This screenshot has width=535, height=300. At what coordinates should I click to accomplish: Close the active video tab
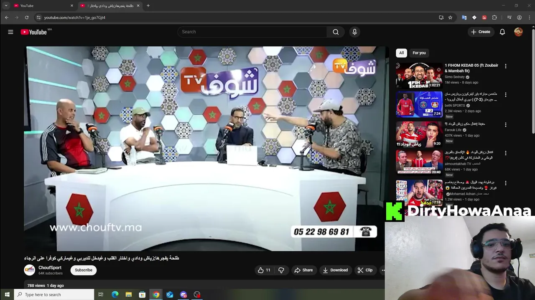pos(138,5)
